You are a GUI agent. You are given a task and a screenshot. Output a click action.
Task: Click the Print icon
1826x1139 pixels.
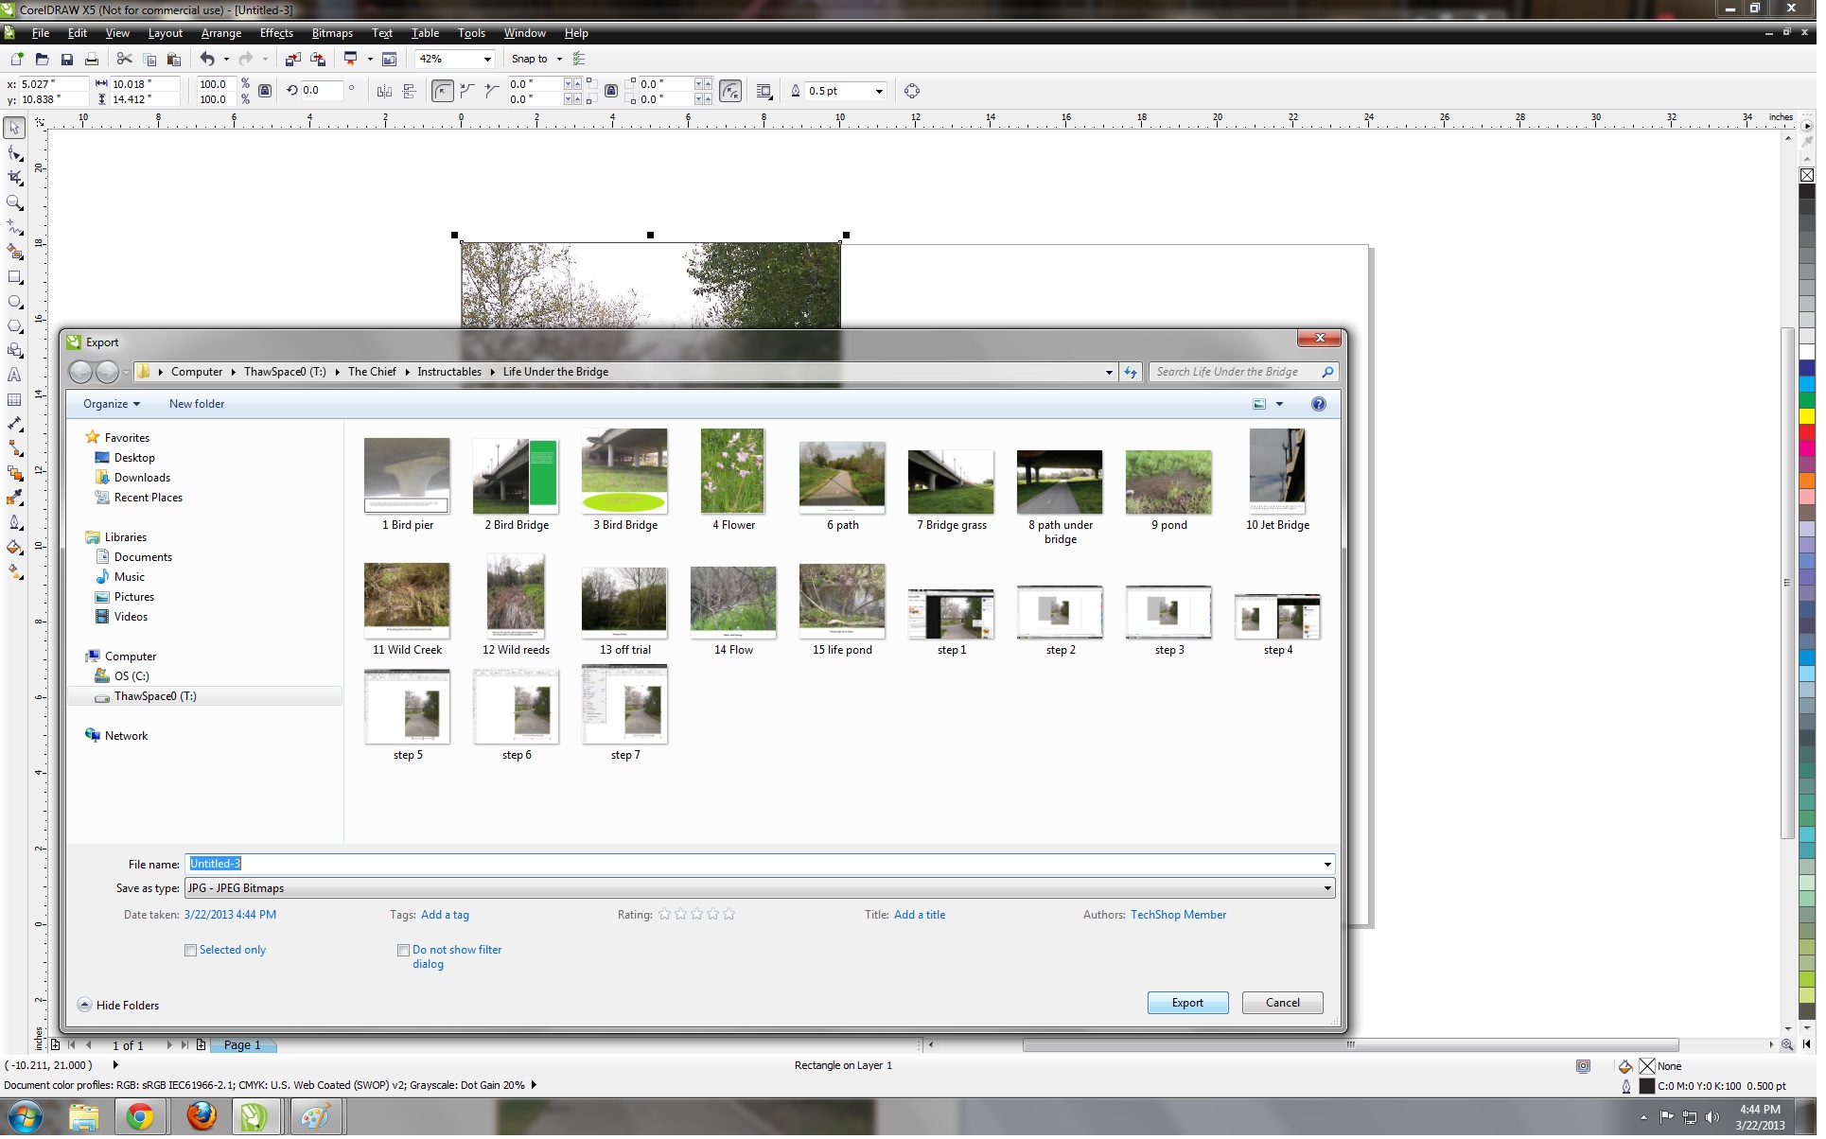(x=92, y=60)
